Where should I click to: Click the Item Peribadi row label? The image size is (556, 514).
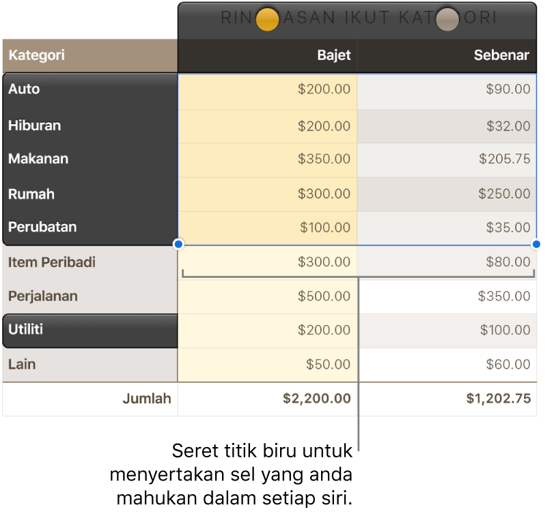(x=89, y=262)
